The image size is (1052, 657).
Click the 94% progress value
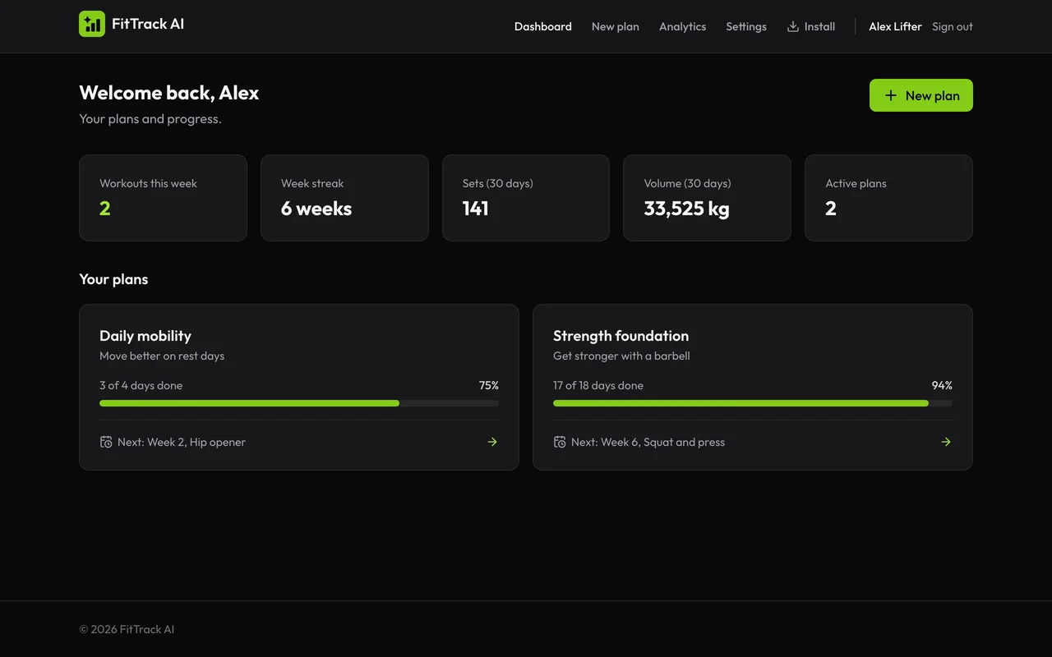pos(942,385)
